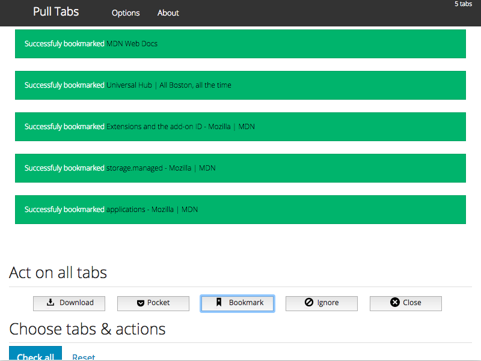Select the Extensions and the add-on ID message
Viewport: 481px width, 361px height.
(240, 127)
